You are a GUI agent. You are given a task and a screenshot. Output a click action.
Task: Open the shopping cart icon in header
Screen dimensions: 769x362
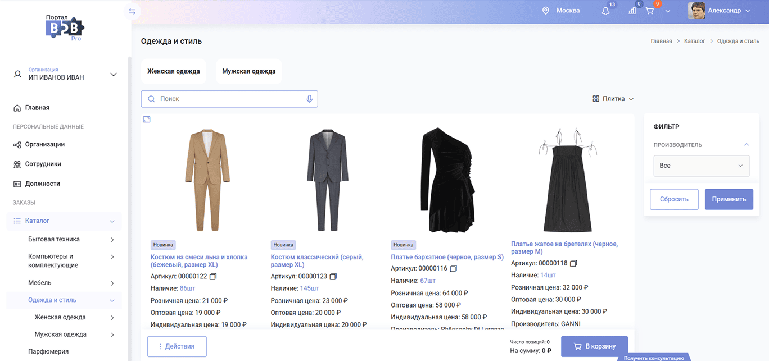[650, 11]
